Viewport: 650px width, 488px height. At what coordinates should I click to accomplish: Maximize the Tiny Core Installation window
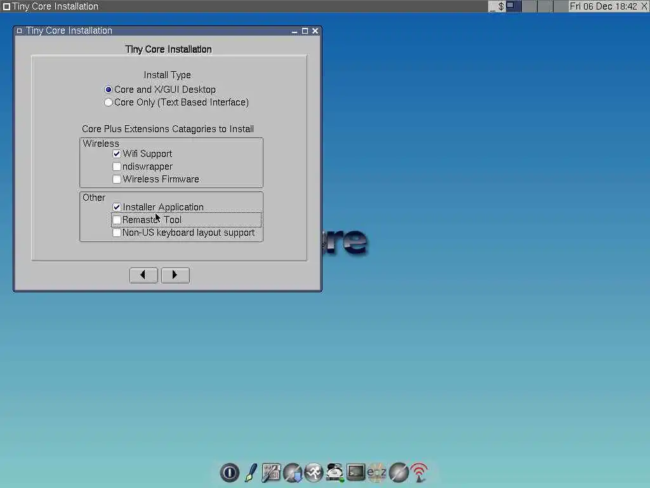coord(305,30)
